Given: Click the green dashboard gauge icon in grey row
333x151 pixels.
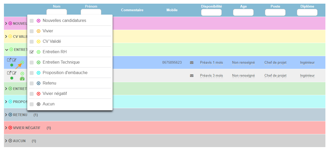Looking at the screenshot, I should click(22, 78).
